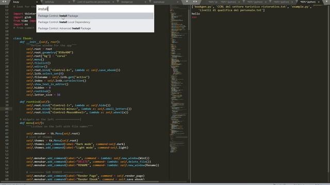Open right pane tab list dropdown arrow
This screenshot has height=185, width=330.
tap(327, 2)
